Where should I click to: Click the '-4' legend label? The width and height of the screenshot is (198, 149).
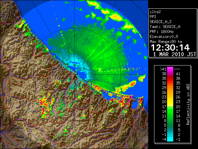click(164, 139)
